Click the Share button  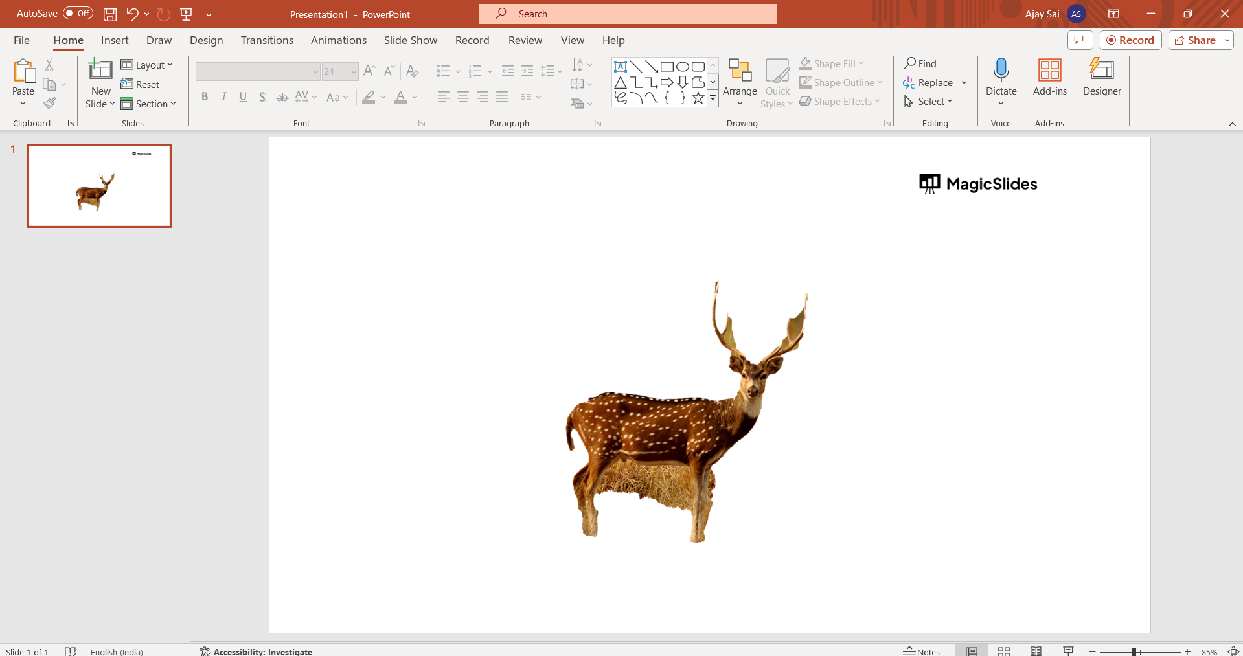click(x=1195, y=40)
